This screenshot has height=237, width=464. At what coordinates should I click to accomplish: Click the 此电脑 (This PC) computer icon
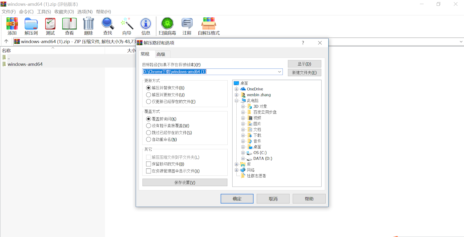pyautogui.click(x=243, y=101)
